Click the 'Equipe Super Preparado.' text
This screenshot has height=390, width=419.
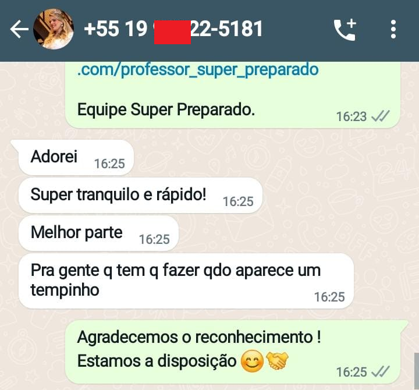(166, 109)
